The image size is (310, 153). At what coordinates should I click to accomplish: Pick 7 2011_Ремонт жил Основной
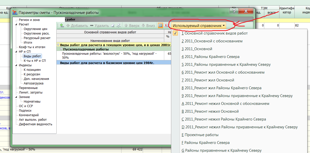click(x=208, y=80)
